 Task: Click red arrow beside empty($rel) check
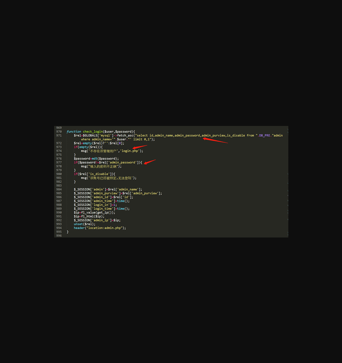(x=140, y=147)
